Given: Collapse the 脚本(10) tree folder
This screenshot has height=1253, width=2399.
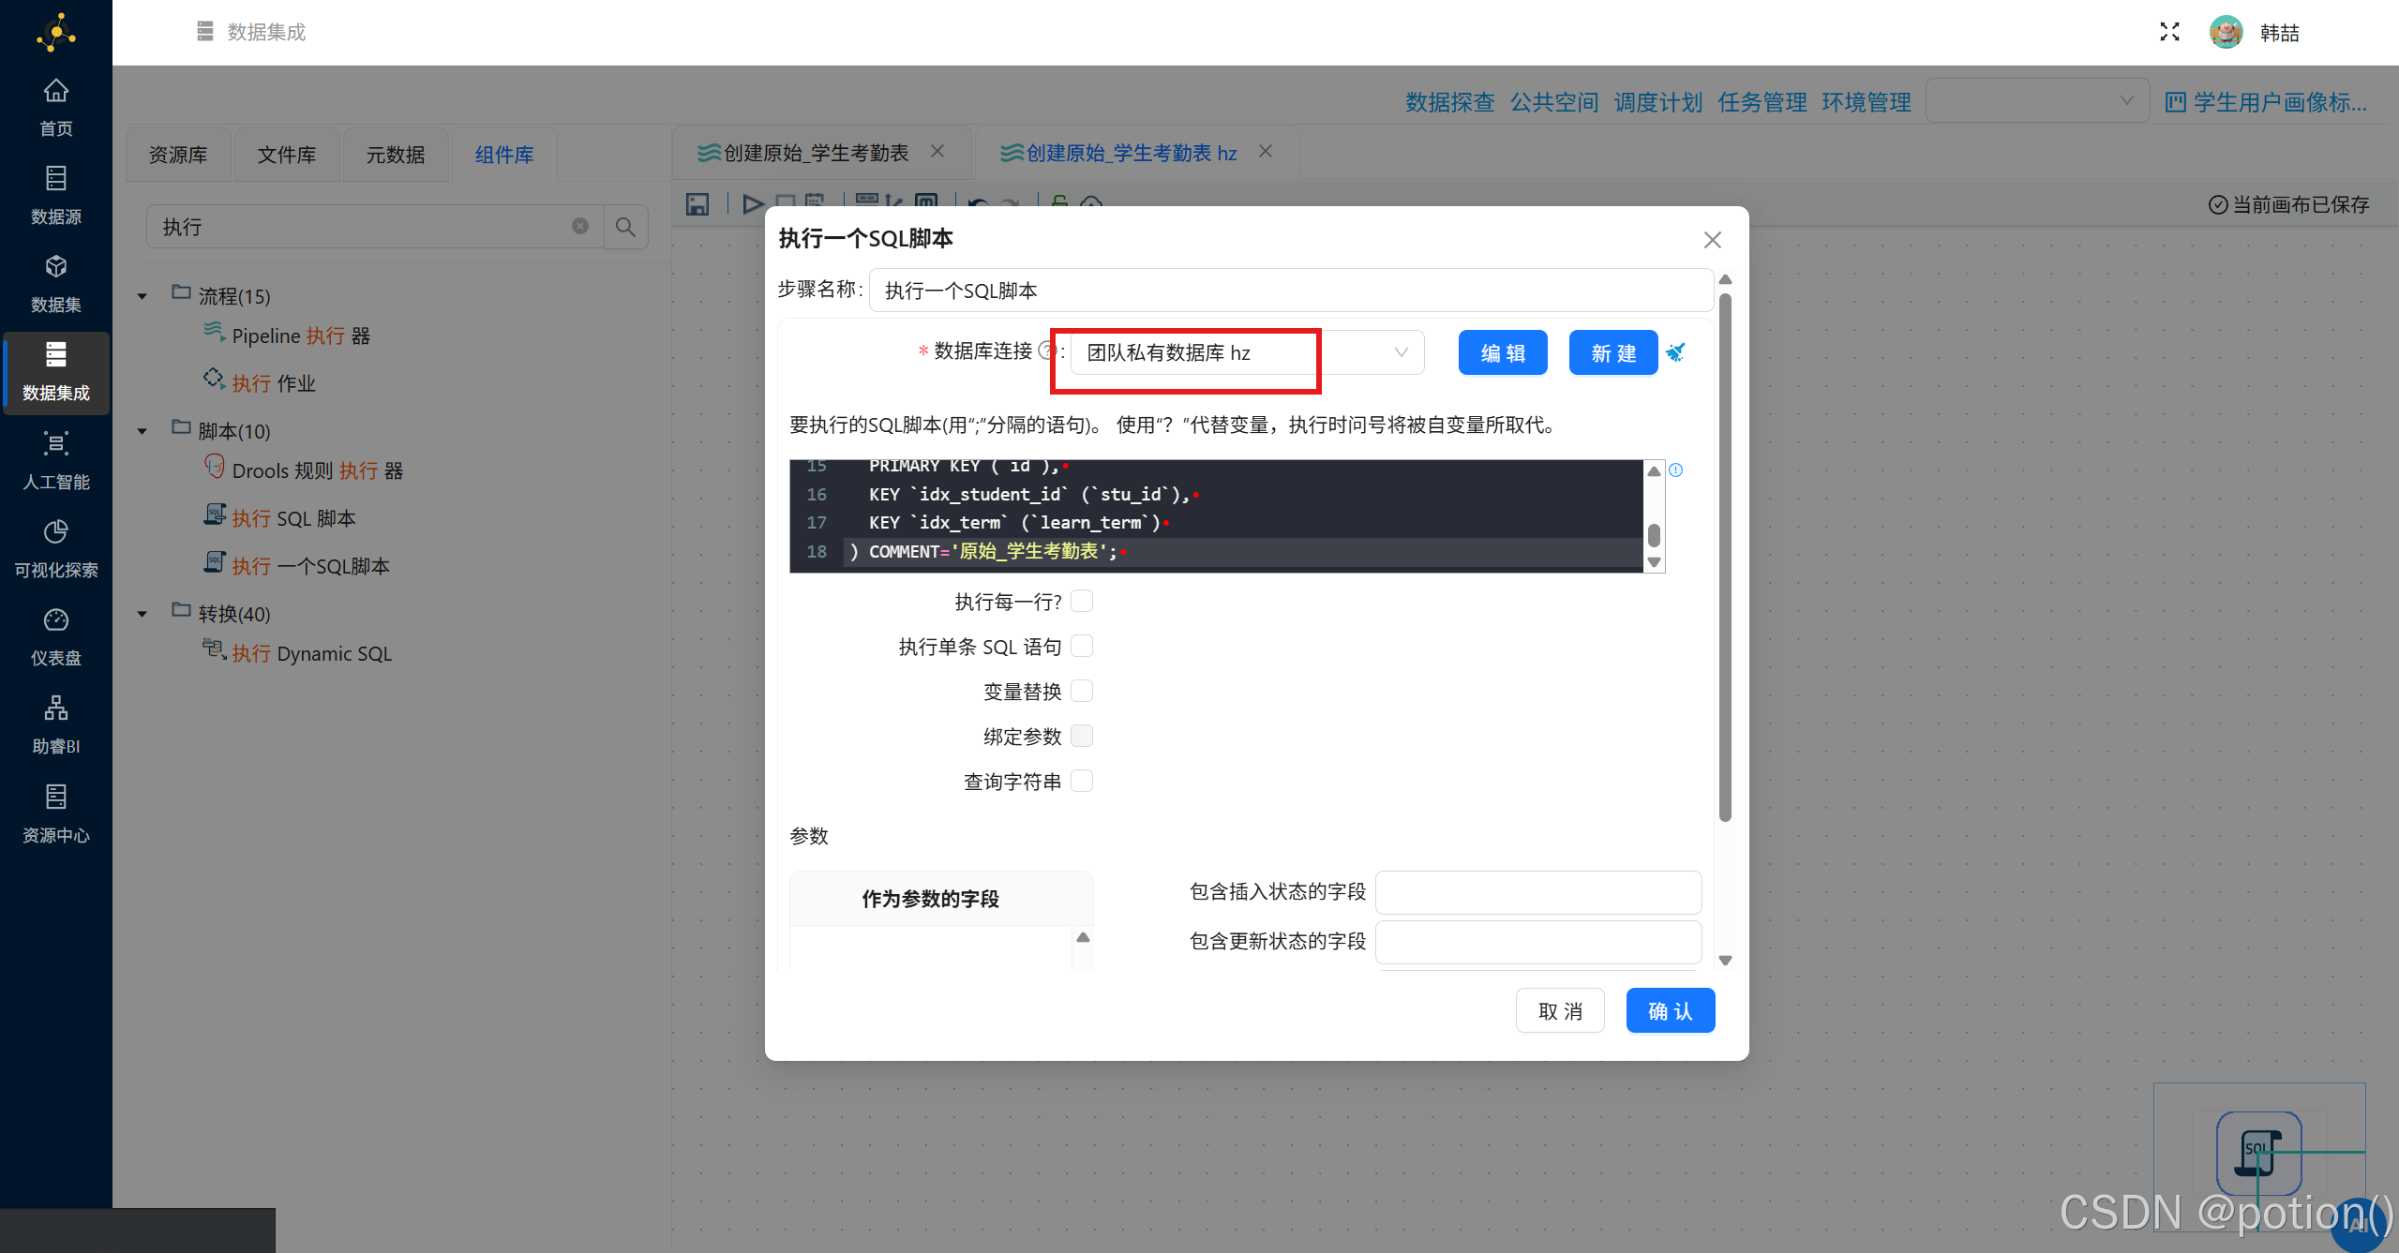Looking at the screenshot, I should point(142,431).
